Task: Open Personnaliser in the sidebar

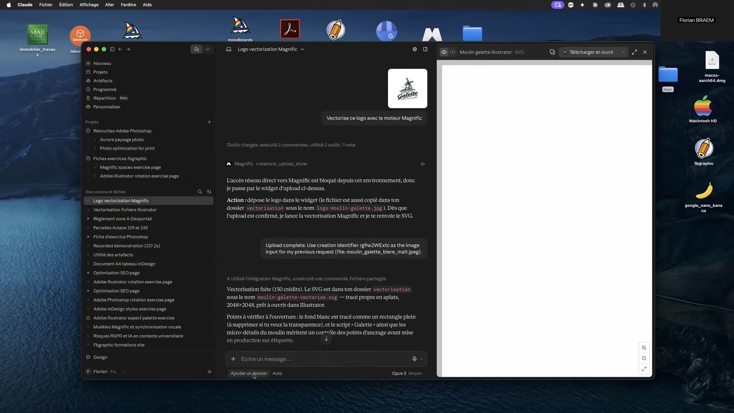Action: (x=148, y=107)
